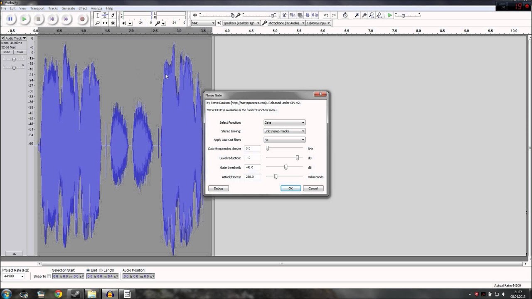Click the Play transport button
532x299 pixels.
24,19
